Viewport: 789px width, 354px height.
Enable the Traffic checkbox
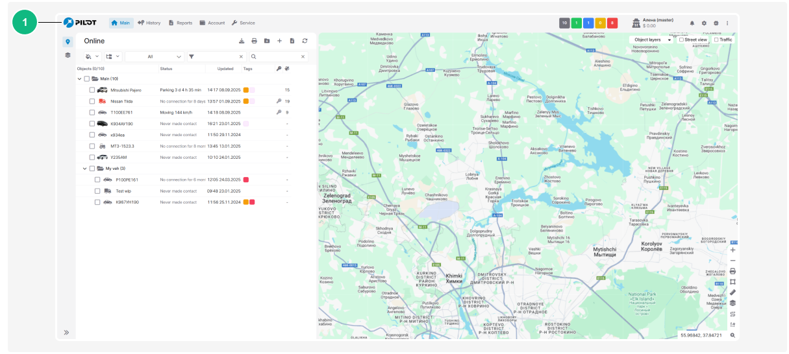(x=716, y=40)
